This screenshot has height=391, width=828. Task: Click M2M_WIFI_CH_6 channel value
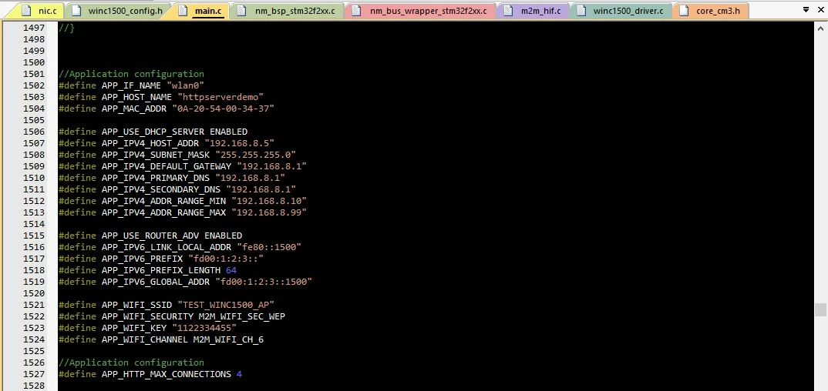point(228,340)
